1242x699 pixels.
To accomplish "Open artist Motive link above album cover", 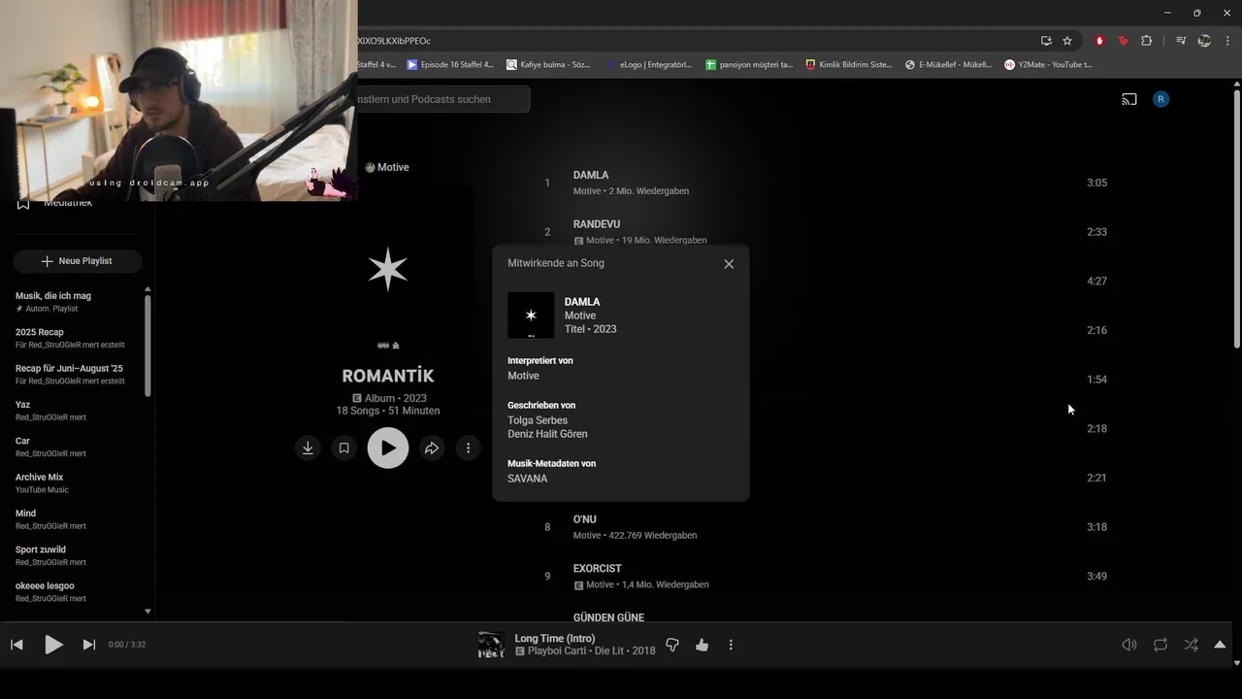I will click(387, 167).
